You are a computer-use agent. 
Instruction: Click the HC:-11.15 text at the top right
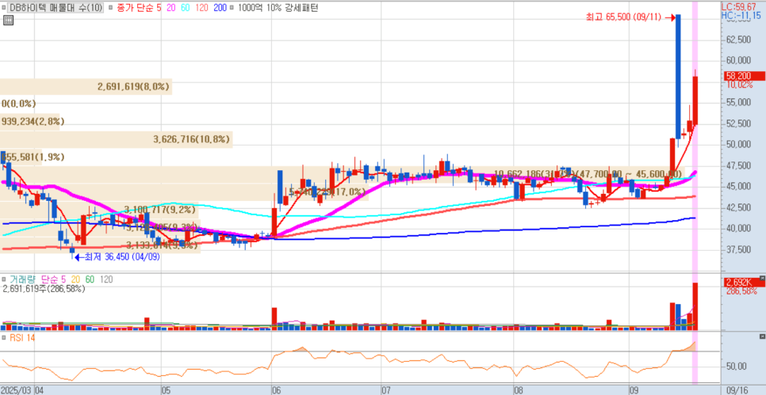pos(741,16)
